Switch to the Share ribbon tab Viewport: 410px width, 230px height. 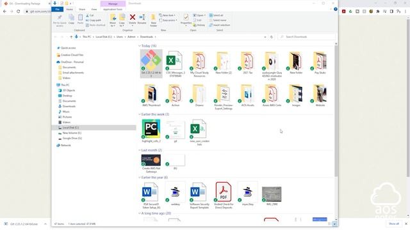tap(82, 10)
